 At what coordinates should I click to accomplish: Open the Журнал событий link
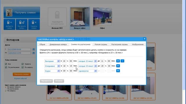click(x=20, y=78)
